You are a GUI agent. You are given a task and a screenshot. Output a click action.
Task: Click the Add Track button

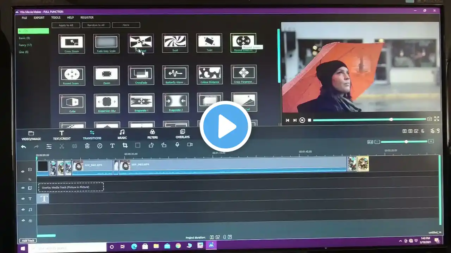28,241
